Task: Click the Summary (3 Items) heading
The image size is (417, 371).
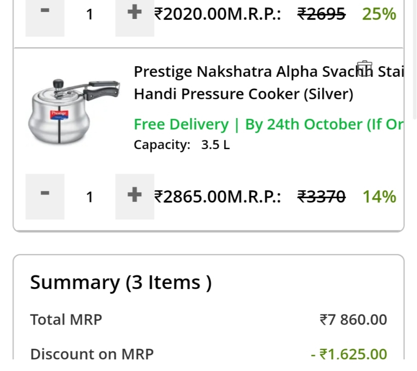Action: 121,283
